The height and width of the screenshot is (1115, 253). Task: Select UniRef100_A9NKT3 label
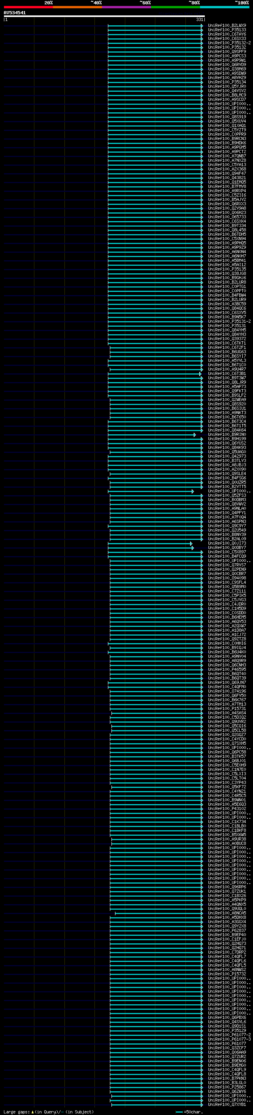click(x=227, y=413)
